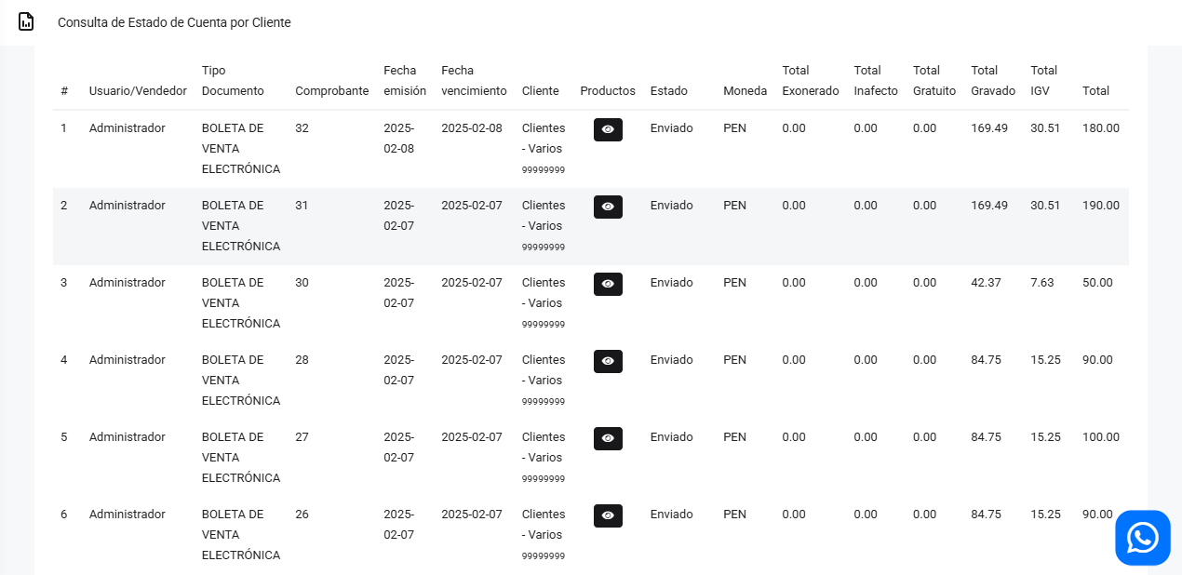Open products eye icon for comprobante 28
Image resolution: width=1182 pixels, height=575 pixels.
608,361
